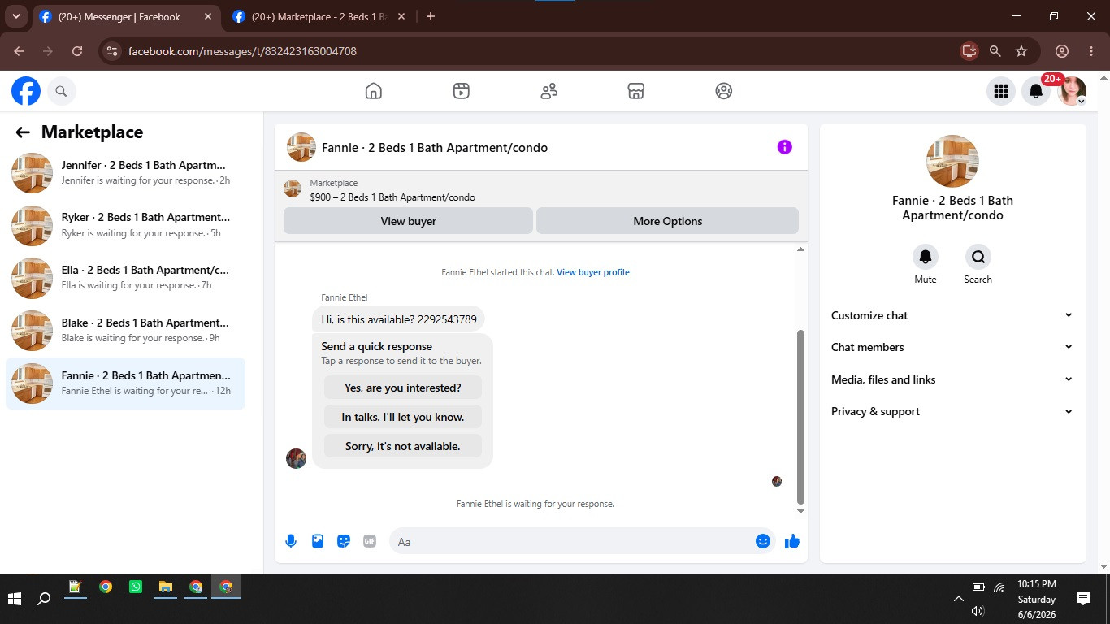
Task: Send quick response Sorry, it's not available.
Action: pyautogui.click(x=403, y=446)
